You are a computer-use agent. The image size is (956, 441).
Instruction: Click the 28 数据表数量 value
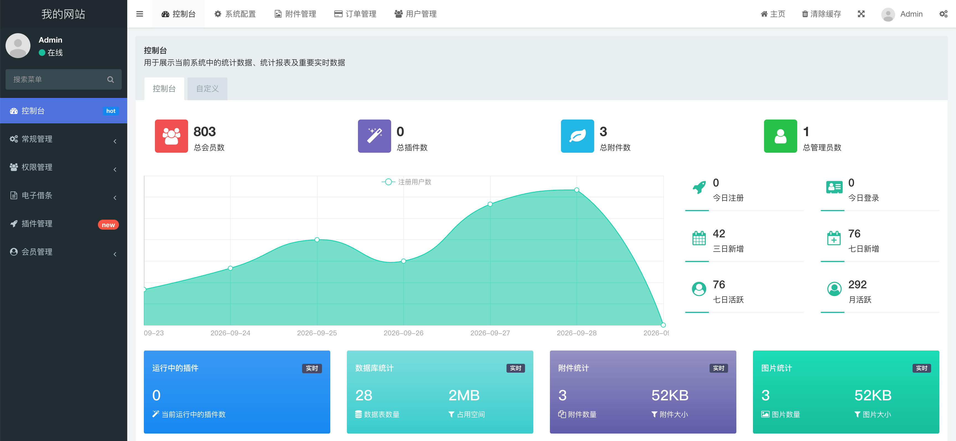[364, 395]
